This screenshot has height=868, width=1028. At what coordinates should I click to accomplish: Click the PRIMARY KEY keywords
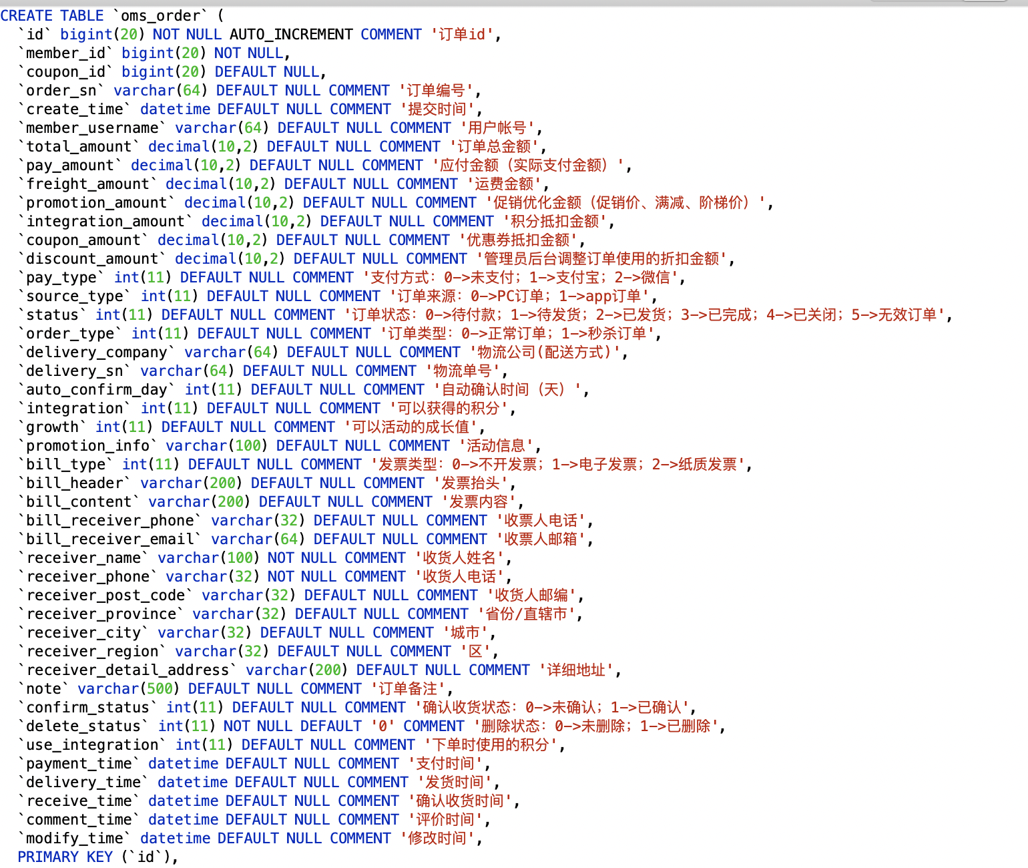coord(65,857)
